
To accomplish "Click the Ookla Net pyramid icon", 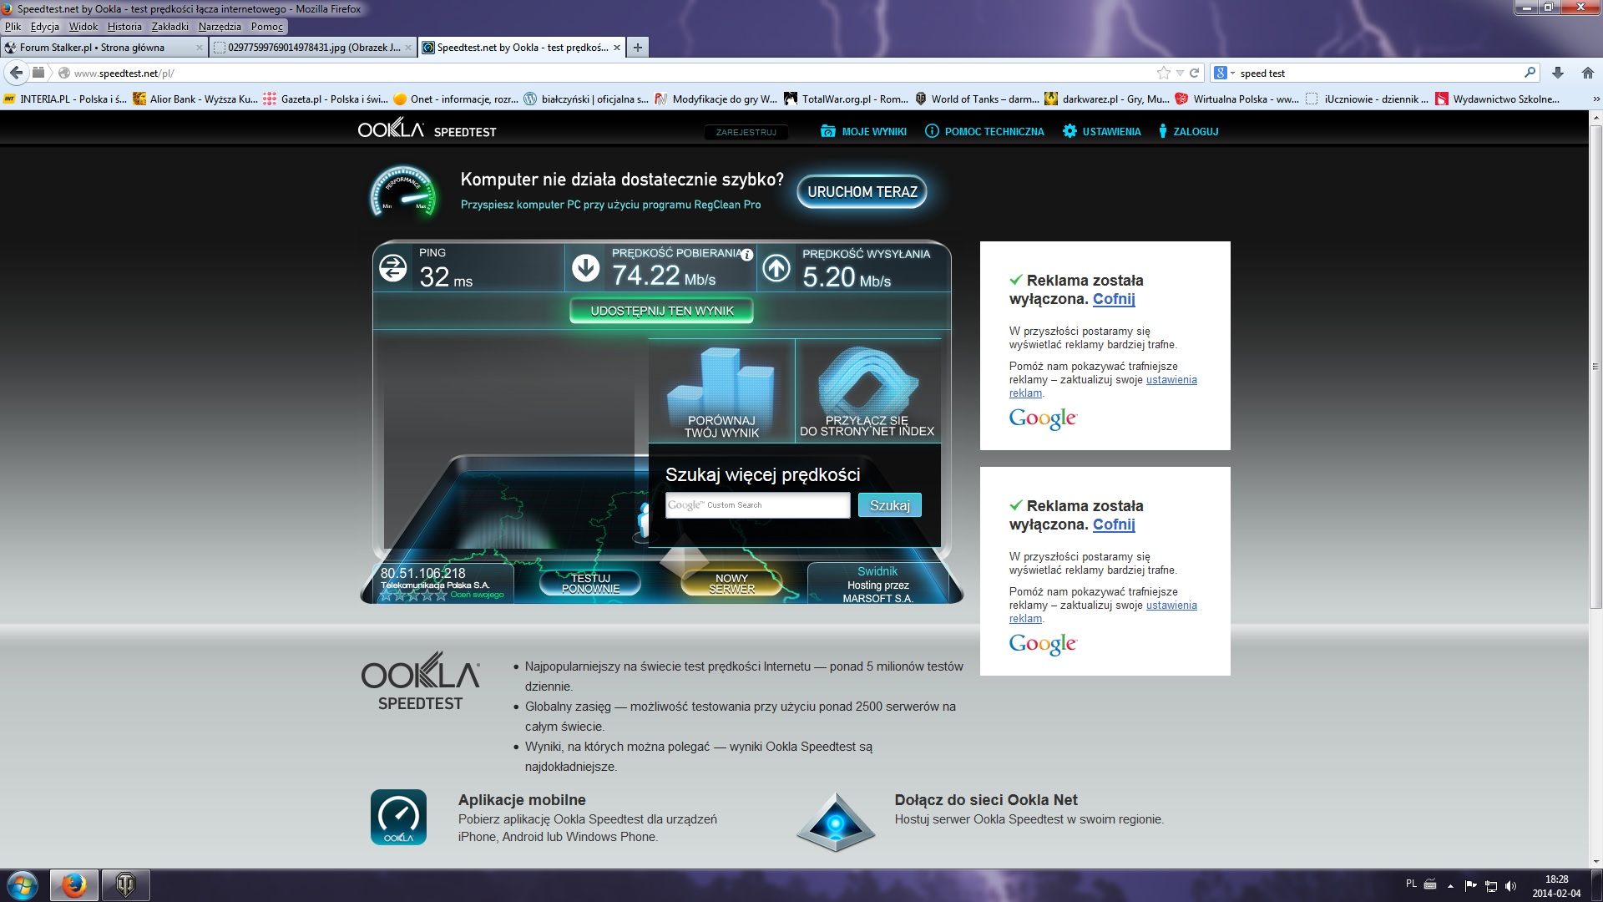I will (835, 822).
